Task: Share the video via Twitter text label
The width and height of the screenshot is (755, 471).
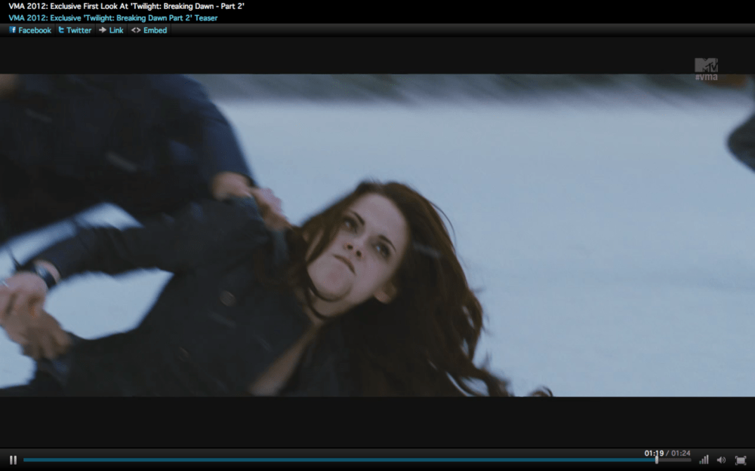Action: 79,30
